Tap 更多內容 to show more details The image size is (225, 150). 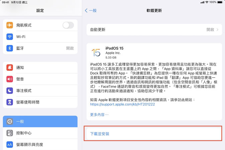click(99, 115)
